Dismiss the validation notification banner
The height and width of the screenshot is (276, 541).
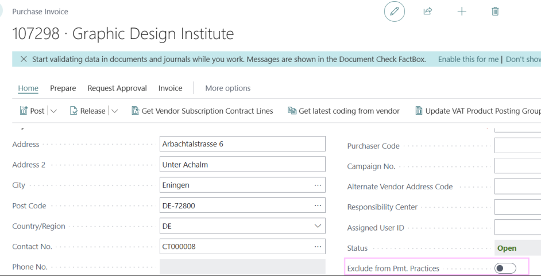coord(24,59)
